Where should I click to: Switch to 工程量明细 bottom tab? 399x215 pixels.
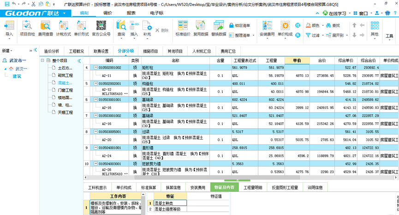252,188
